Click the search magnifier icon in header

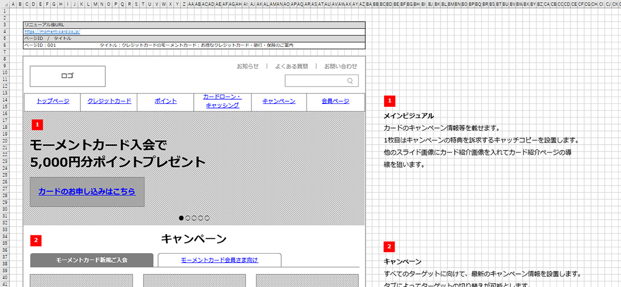click(x=350, y=80)
